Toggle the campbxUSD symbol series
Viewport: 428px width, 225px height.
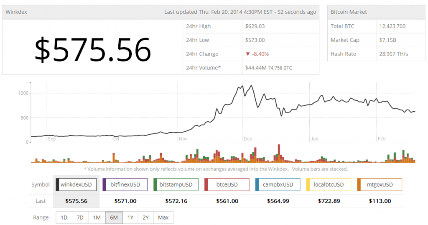pyautogui.click(x=278, y=184)
